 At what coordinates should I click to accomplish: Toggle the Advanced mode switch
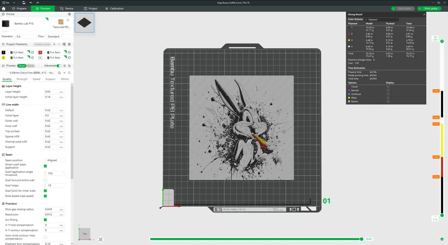coord(59,66)
